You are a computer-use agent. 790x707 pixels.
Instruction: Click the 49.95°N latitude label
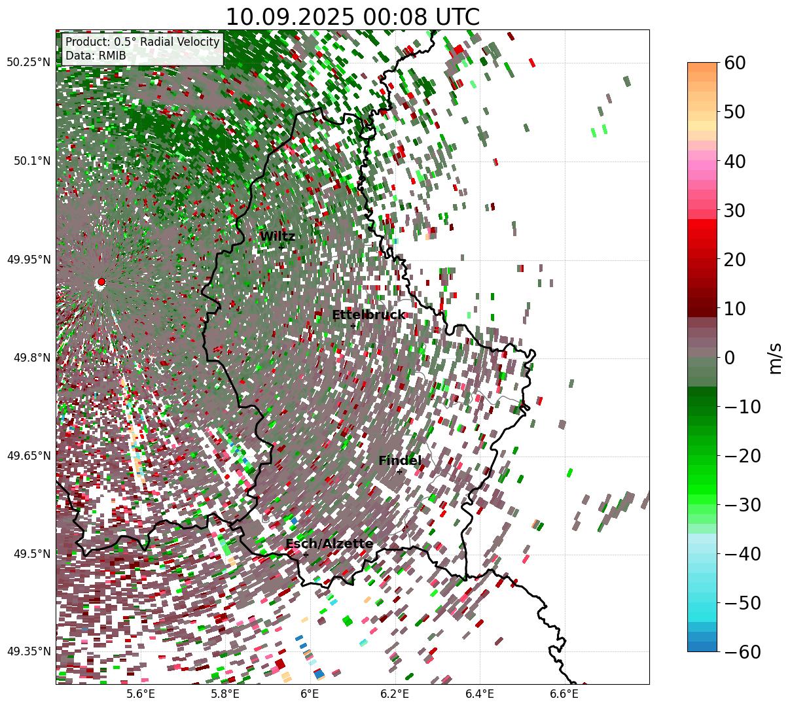28,260
